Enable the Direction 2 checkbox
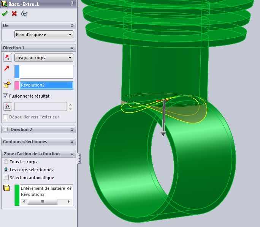The image size is (260, 227). 6,129
